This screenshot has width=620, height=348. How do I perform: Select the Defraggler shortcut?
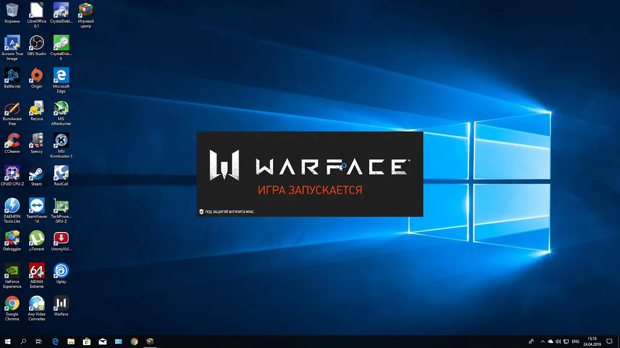12,241
